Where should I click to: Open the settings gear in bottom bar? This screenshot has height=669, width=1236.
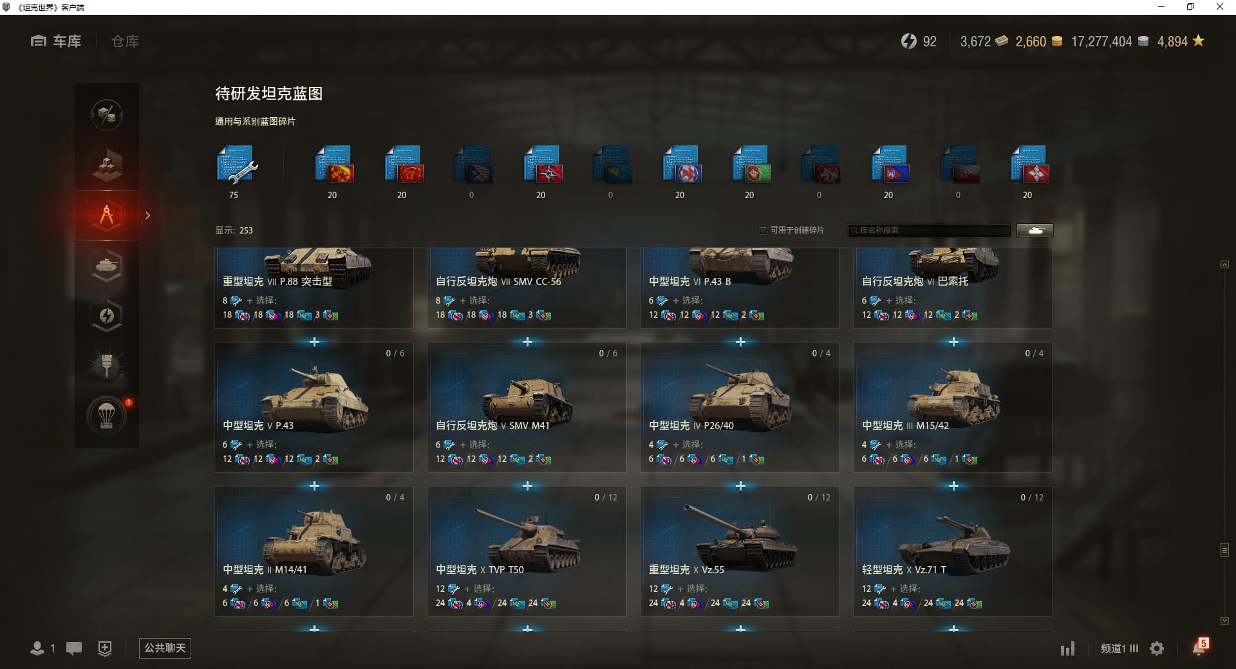[x=1157, y=648]
